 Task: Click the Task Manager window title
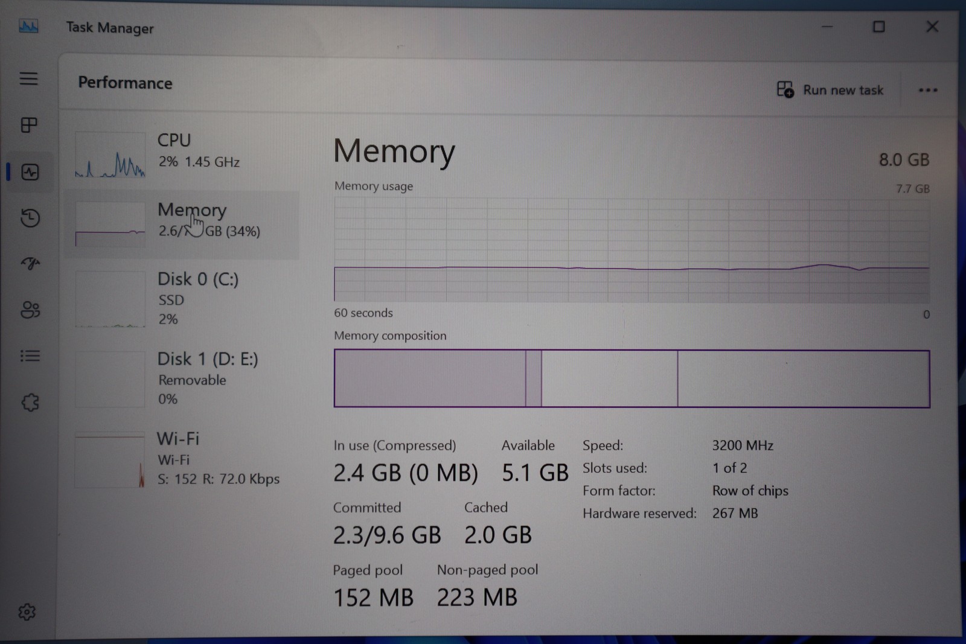[110, 28]
